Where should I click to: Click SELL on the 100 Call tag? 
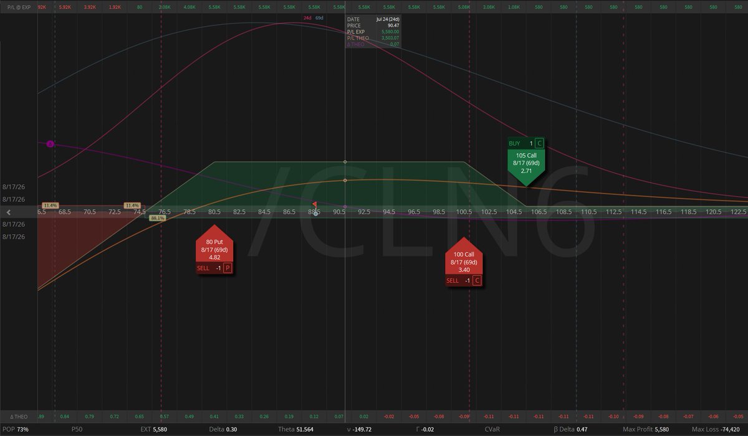454,280
